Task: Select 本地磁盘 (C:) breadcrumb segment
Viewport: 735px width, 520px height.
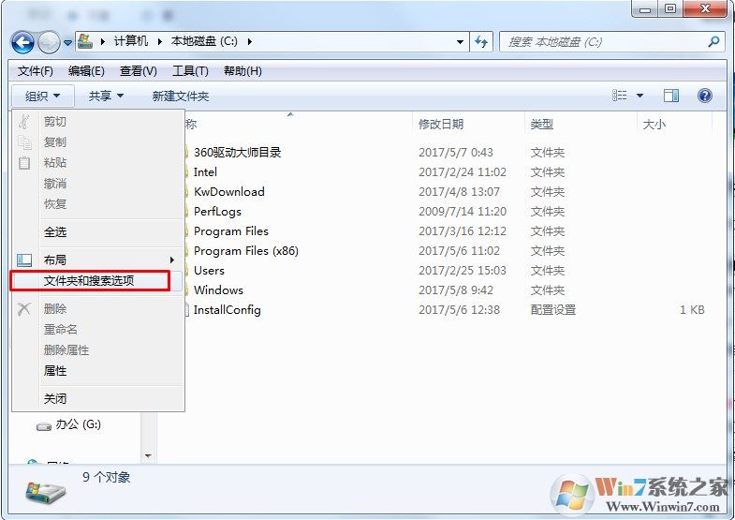Action: [x=204, y=41]
